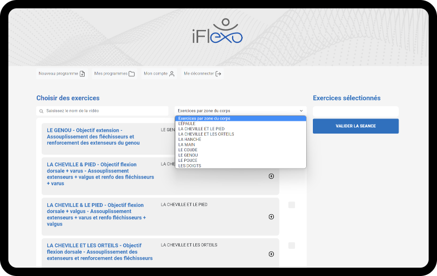Click the plus icon for La Cheville & Pied varus exercise
The width and height of the screenshot is (437, 276).
pyautogui.click(x=271, y=176)
